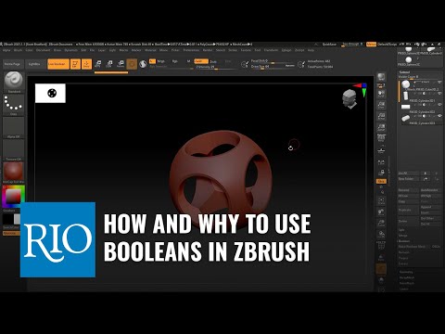
Task: Open the Dots stroke type picker
Action: click(13, 104)
